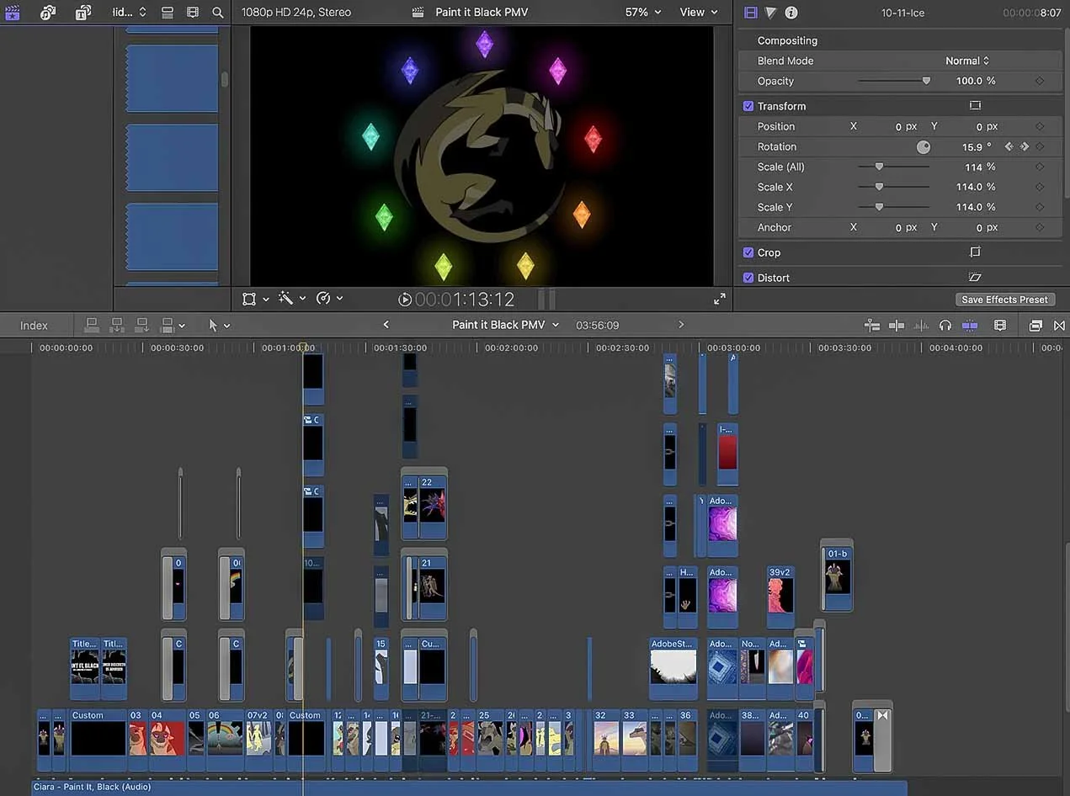Toggle audio skimming waveform button
The width and height of the screenshot is (1070, 796).
click(922, 325)
